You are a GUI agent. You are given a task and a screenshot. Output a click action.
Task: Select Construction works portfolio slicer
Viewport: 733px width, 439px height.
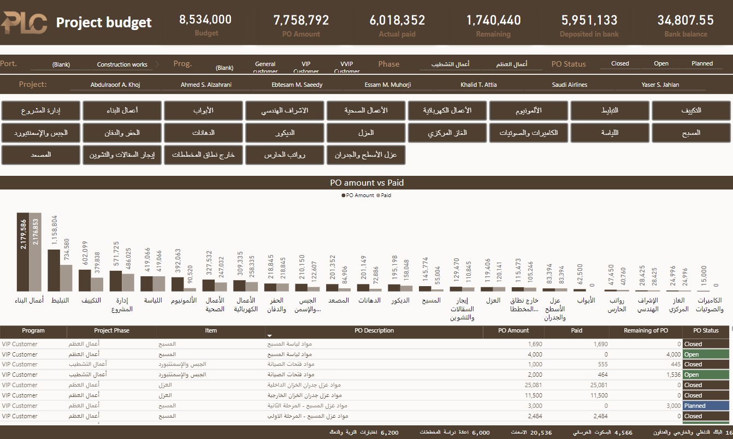pos(122,64)
